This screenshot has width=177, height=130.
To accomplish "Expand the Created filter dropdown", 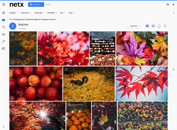I will (13, 13).
